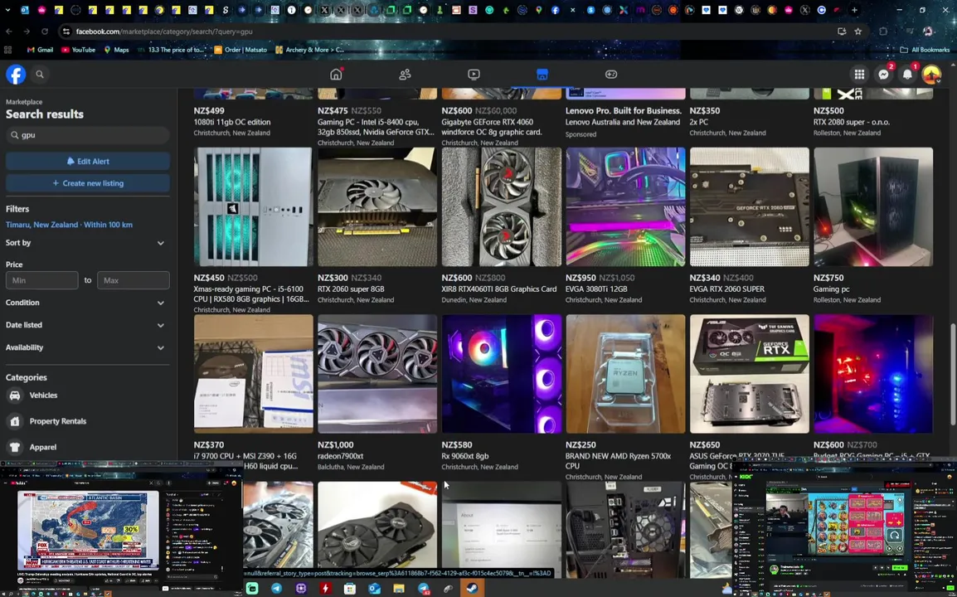This screenshot has height=597, width=957.
Task: Open the Archery & More bookmark
Action: click(x=309, y=50)
